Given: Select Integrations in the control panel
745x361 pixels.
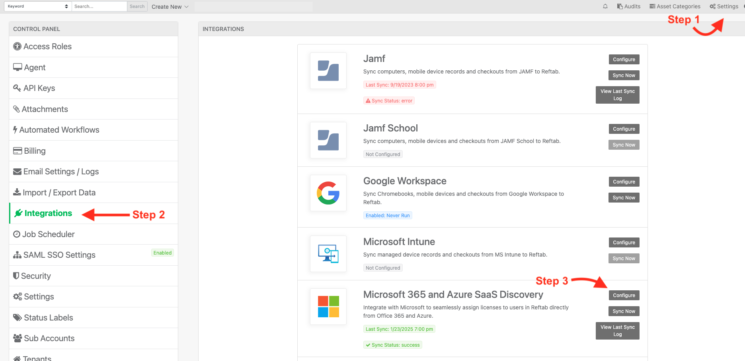Looking at the screenshot, I should click(x=47, y=213).
